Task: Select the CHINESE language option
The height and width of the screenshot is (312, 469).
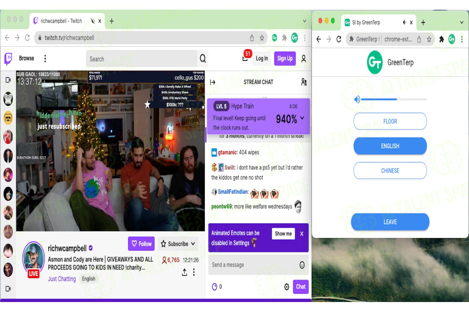Action: pyautogui.click(x=390, y=171)
